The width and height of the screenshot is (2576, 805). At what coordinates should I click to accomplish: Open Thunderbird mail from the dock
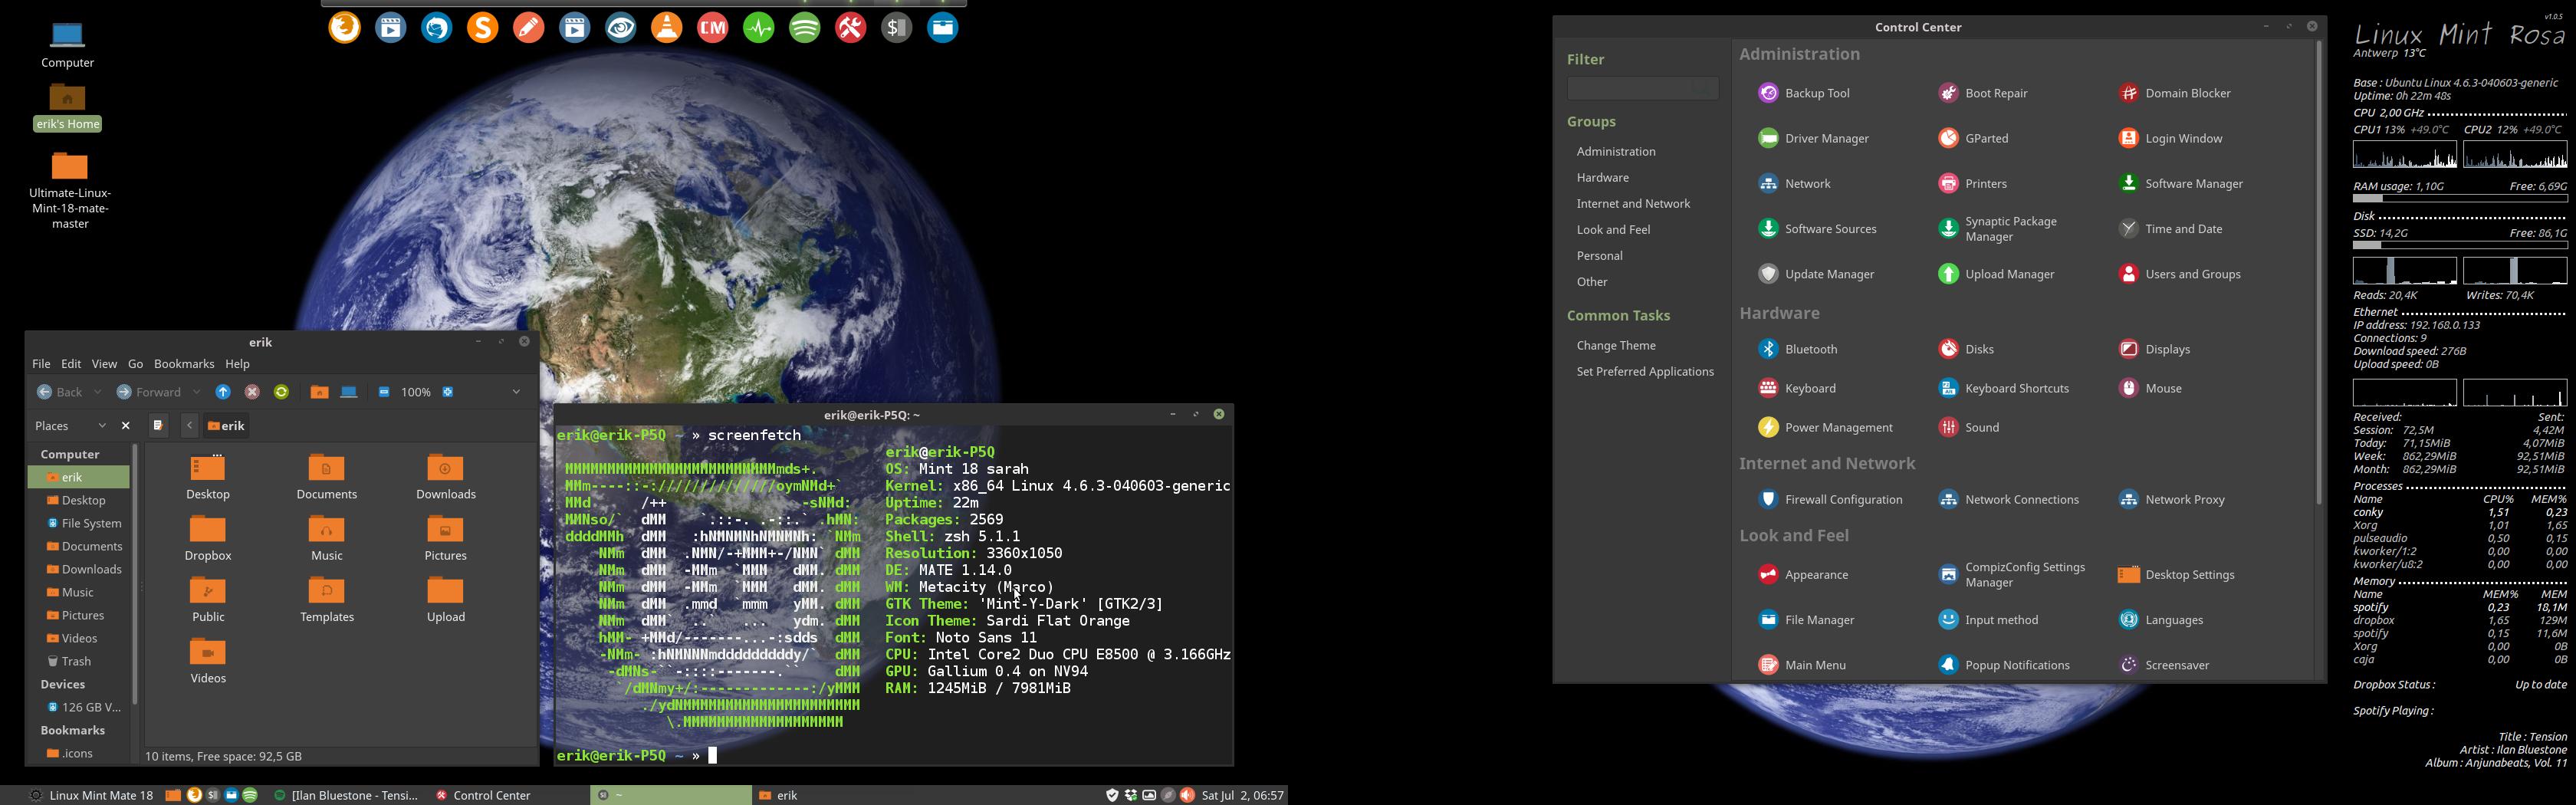click(x=436, y=28)
